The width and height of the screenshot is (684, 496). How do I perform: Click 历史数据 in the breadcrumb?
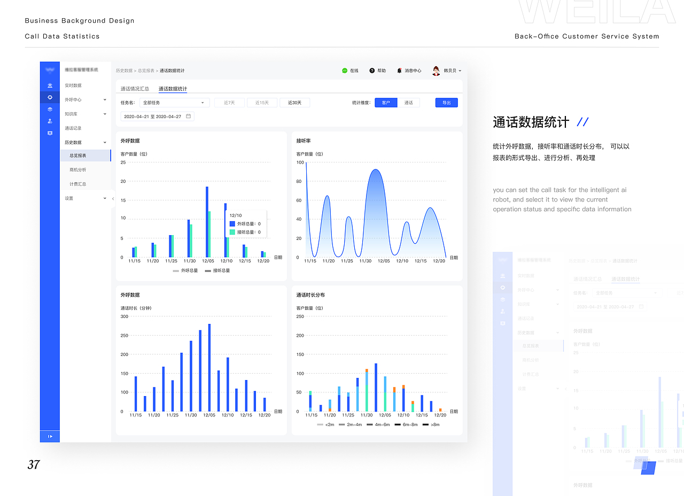point(124,71)
